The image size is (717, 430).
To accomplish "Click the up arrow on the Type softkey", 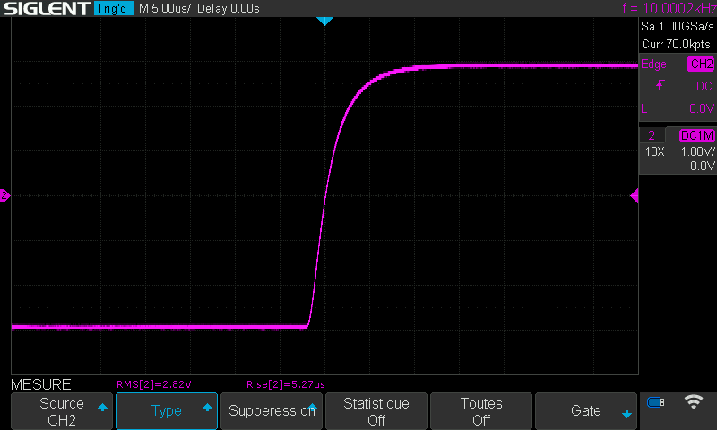I will 207,407.
